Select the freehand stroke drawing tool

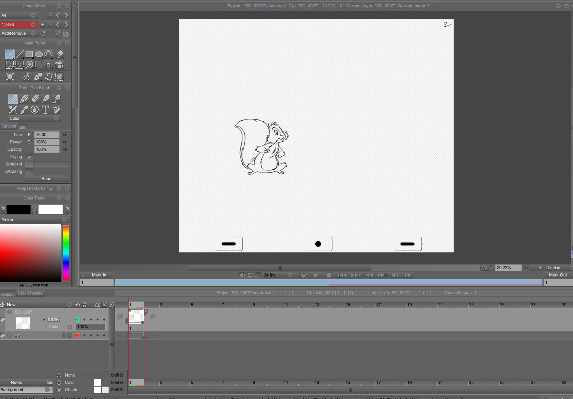(10, 54)
